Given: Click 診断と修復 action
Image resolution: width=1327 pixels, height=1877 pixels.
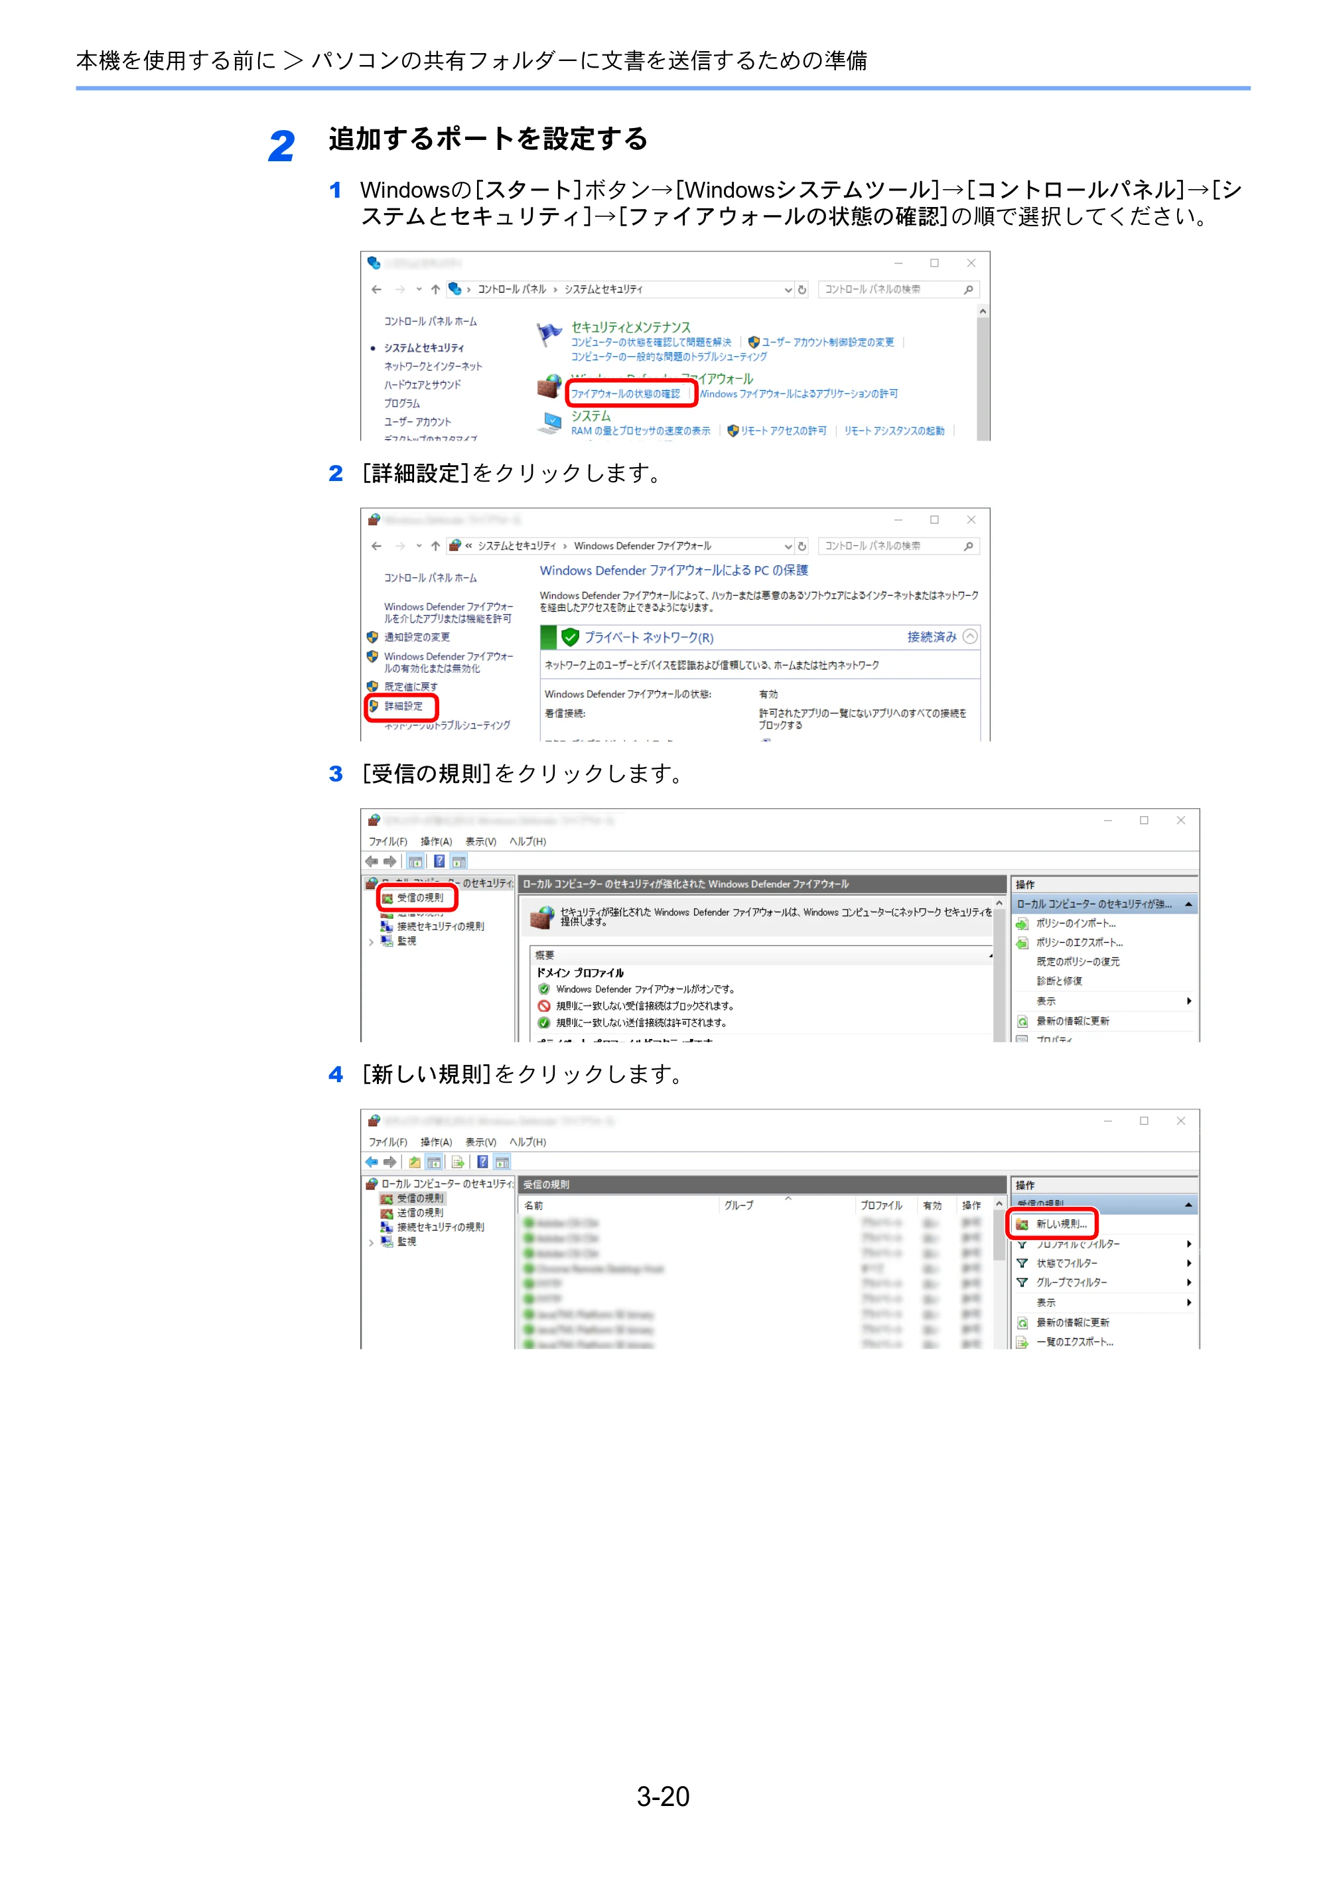Looking at the screenshot, I should pyautogui.click(x=1059, y=981).
